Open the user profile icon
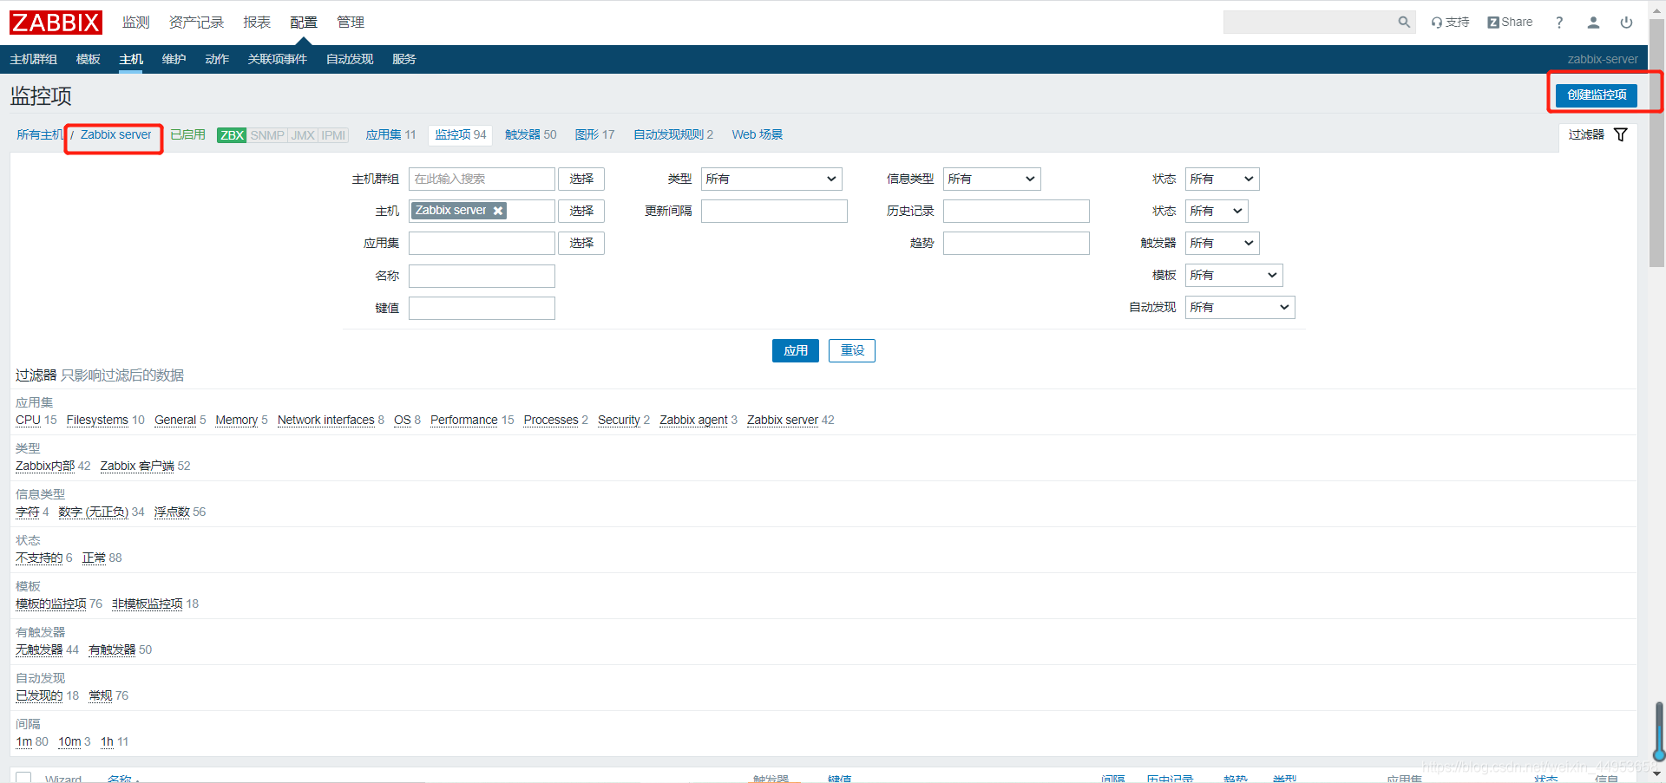The image size is (1666, 783). [x=1593, y=23]
